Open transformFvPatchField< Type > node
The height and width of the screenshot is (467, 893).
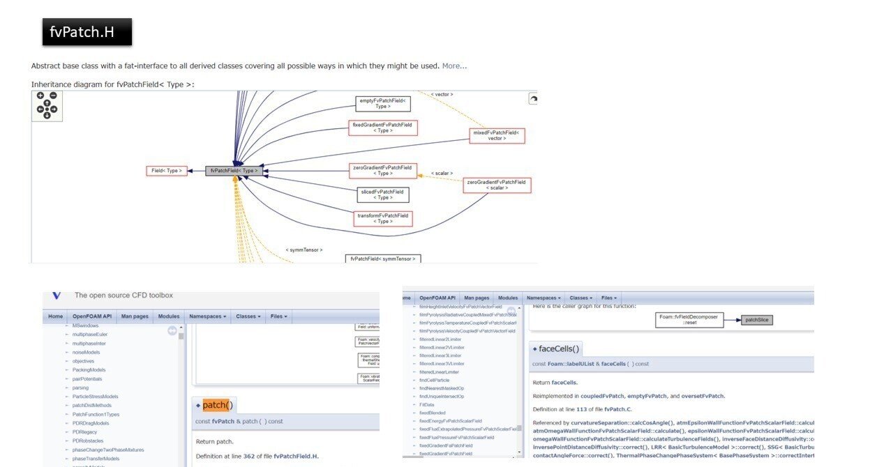(x=383, y=219)
